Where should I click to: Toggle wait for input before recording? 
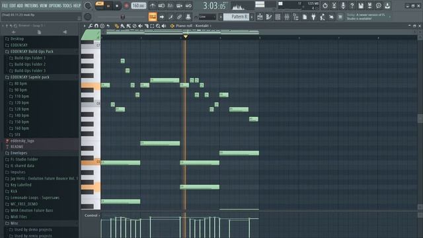click(161, 6)
